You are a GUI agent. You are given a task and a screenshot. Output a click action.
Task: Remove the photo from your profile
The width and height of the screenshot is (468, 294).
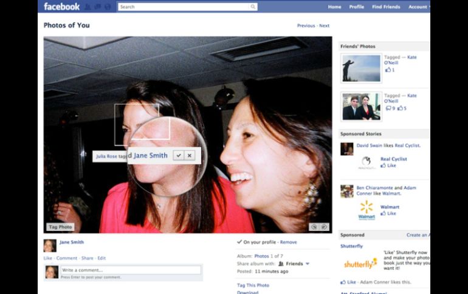(x=289, y=242)
